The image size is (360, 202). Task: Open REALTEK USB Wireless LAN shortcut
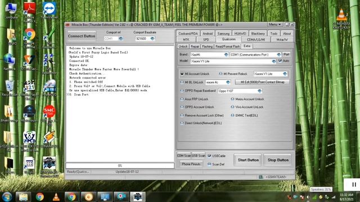[29, 141]
